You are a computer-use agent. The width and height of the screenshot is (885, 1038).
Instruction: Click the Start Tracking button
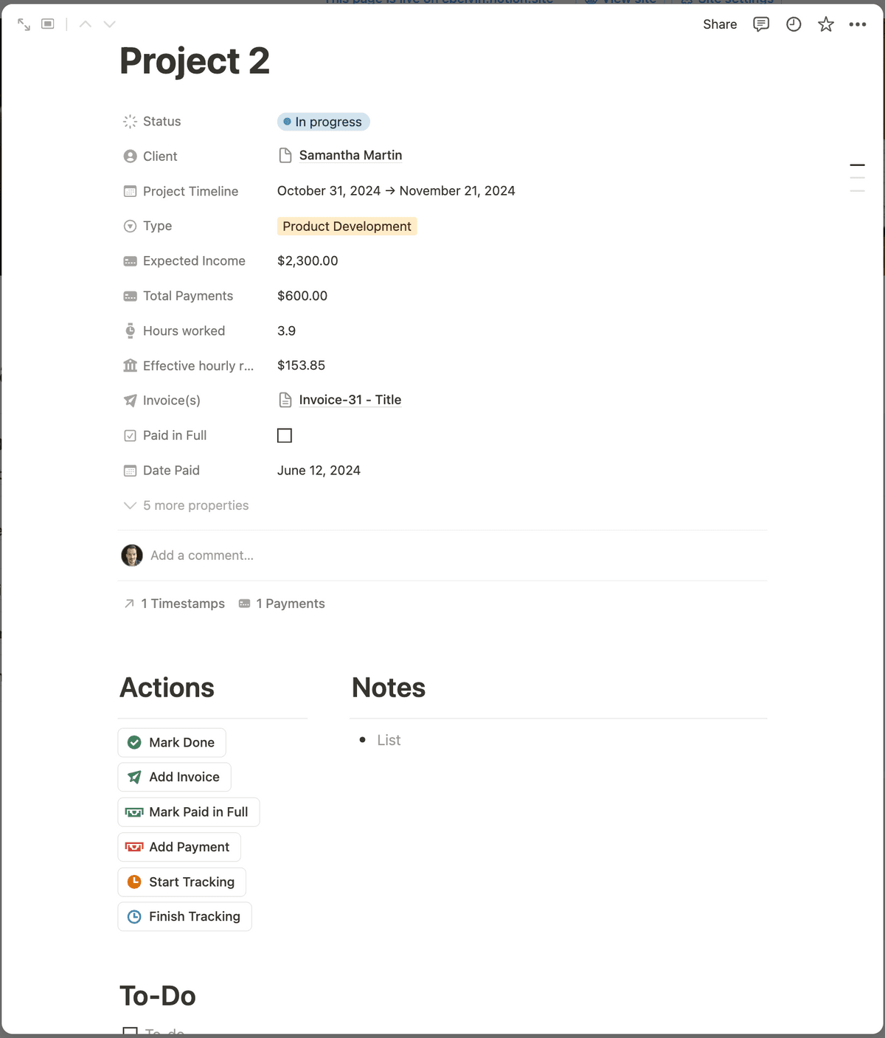182,882
